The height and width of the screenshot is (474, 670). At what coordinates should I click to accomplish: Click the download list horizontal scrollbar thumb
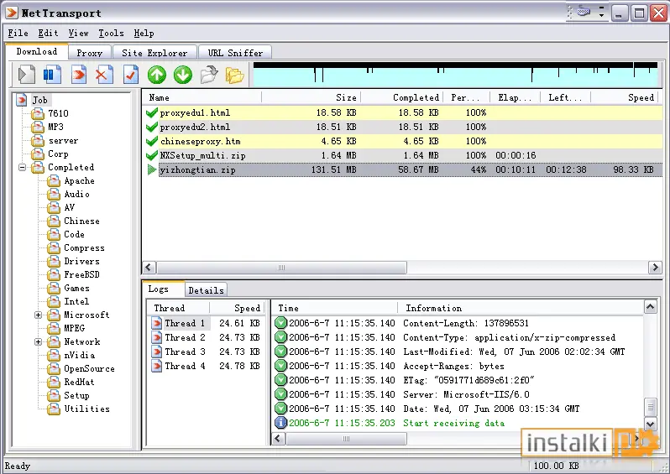(x=281, y=268)
